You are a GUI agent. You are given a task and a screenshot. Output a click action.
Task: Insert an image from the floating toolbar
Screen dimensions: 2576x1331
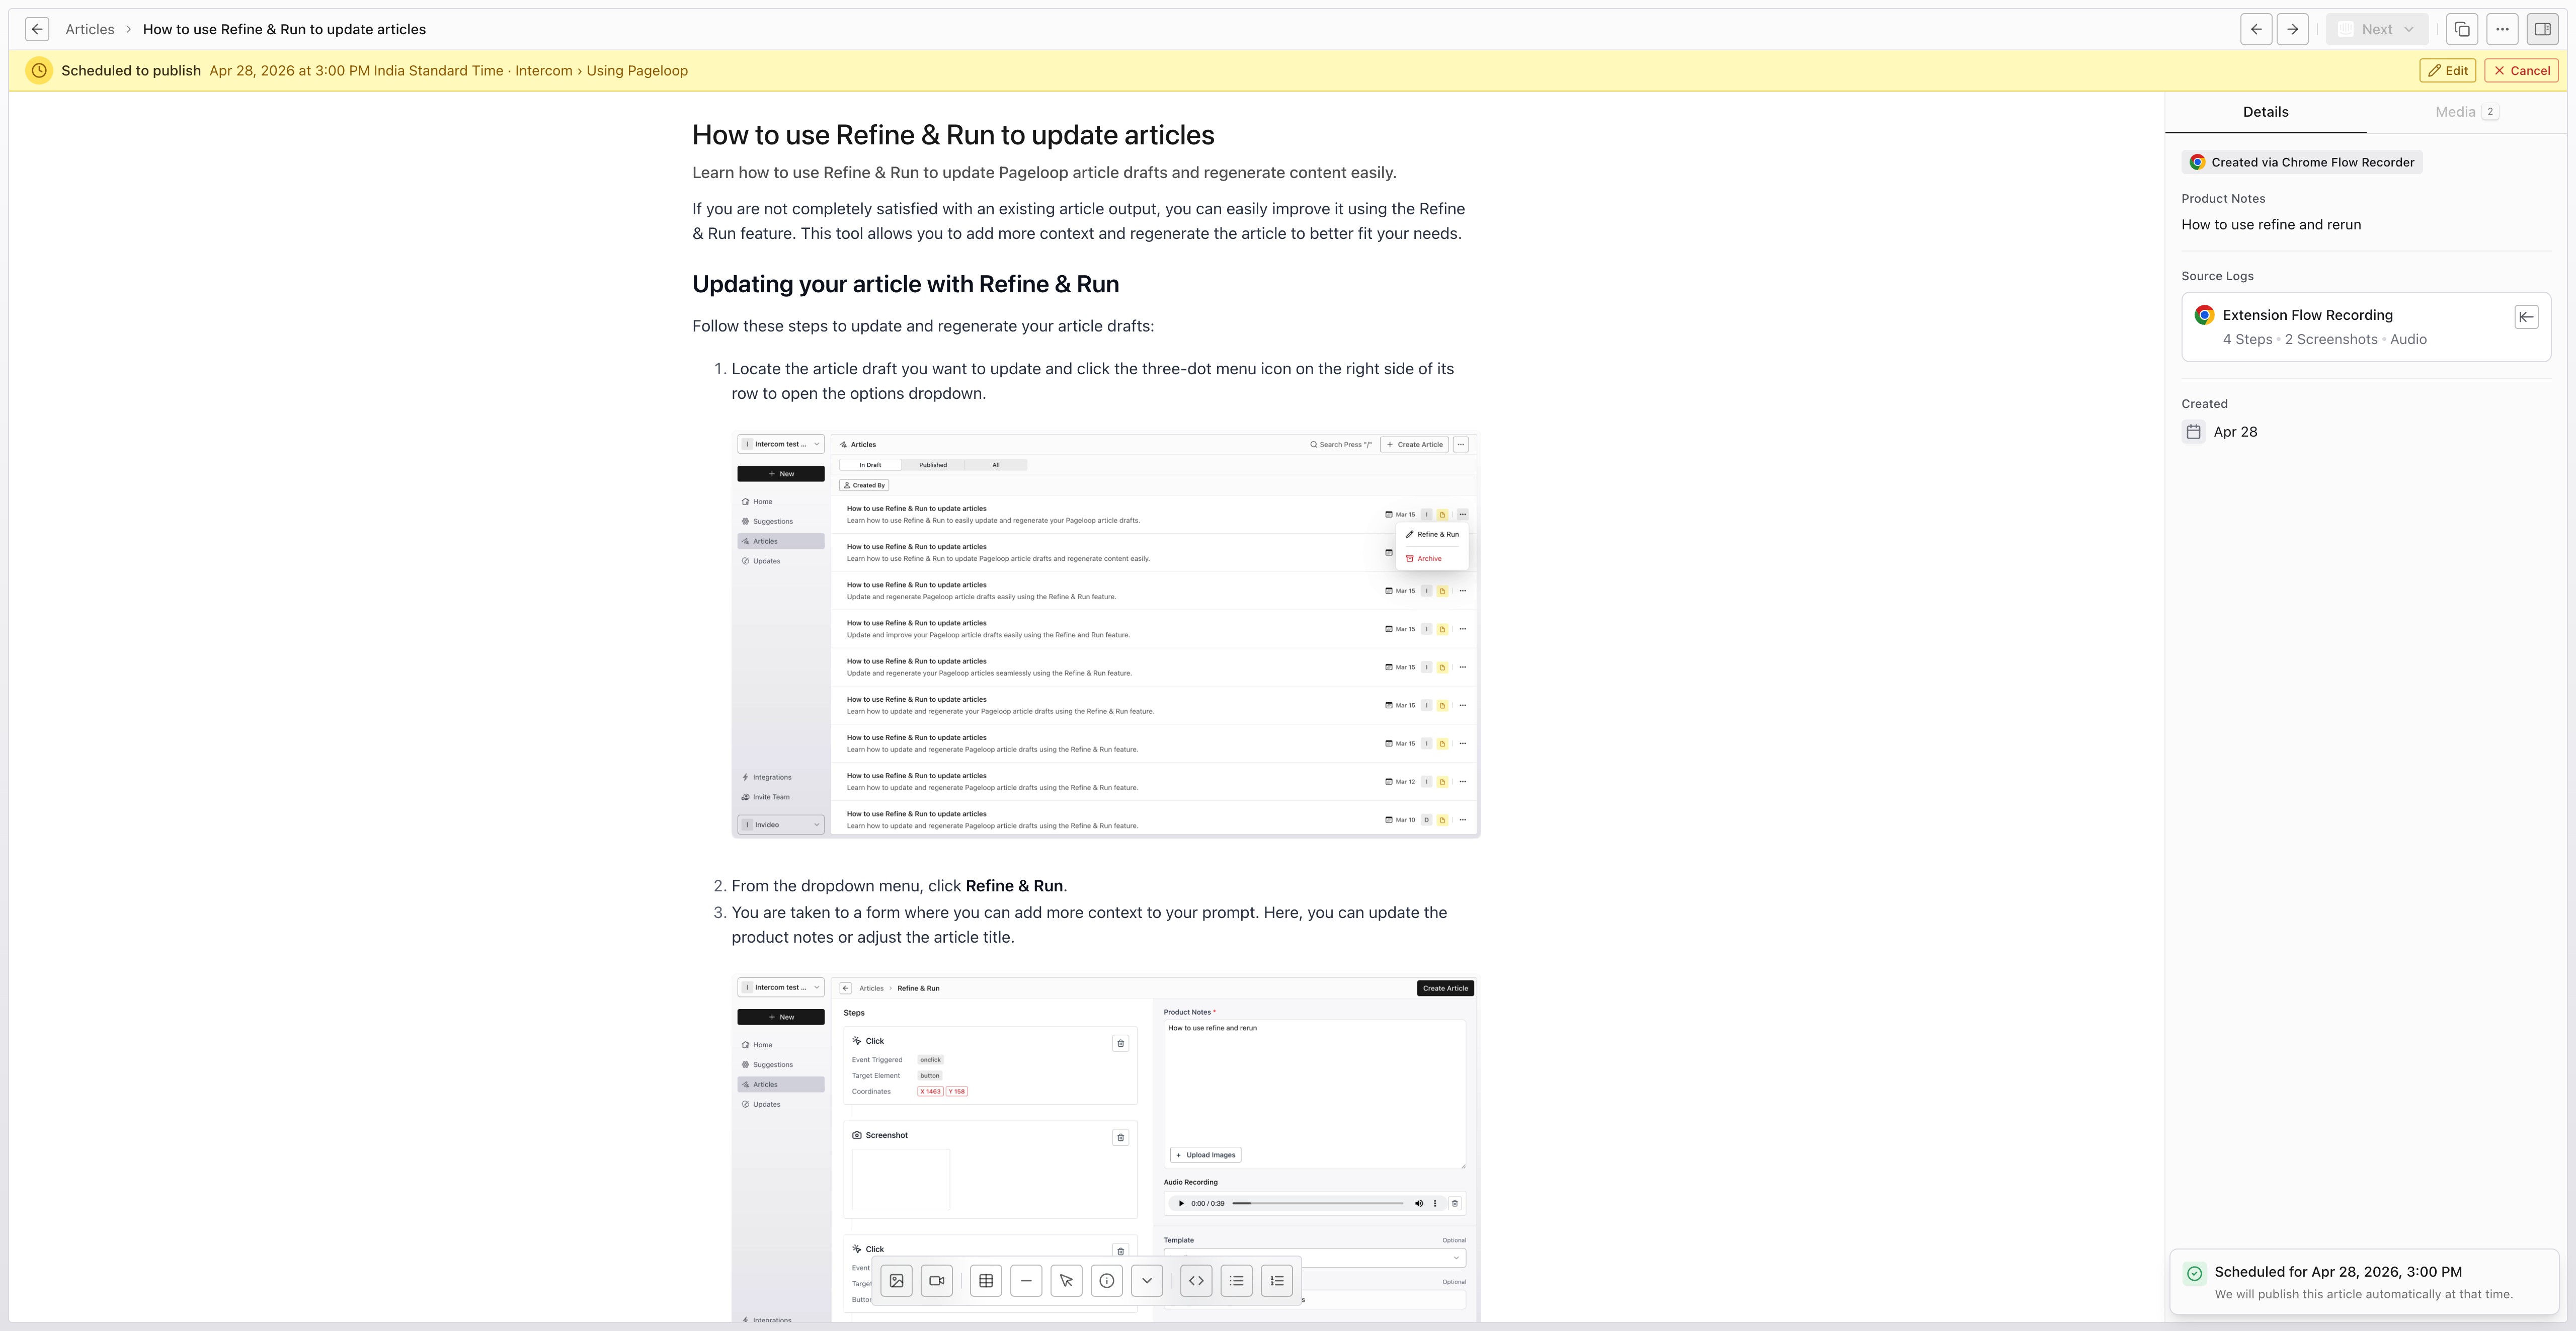[897, 1281]
